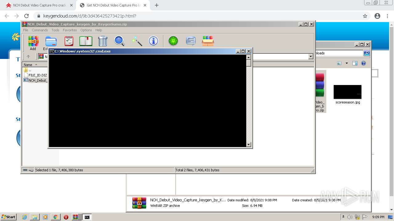Click the WinRAR View book icon
Screen dimensions: 394x221
point(86,41)
